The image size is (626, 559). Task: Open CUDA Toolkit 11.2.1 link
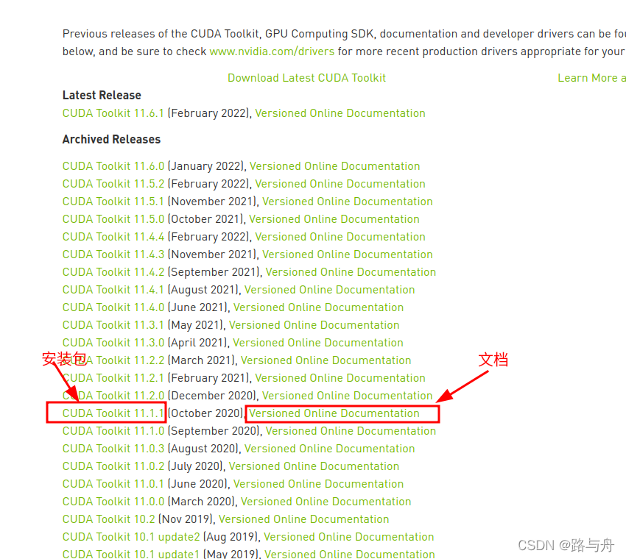[x=113, y=378]
